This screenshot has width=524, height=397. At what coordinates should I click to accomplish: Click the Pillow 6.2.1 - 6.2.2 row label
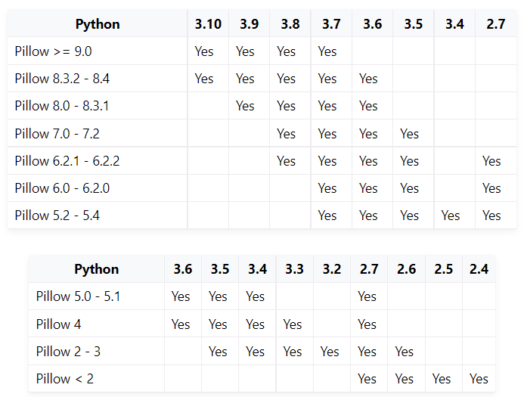click(x=67, y=161)
